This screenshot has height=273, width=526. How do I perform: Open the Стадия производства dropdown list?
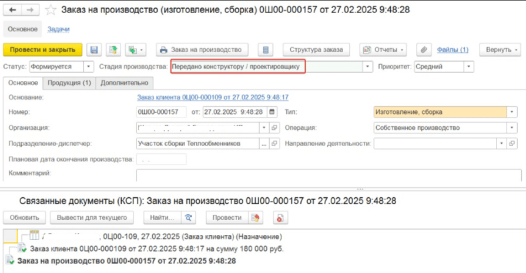coord(368,67)
